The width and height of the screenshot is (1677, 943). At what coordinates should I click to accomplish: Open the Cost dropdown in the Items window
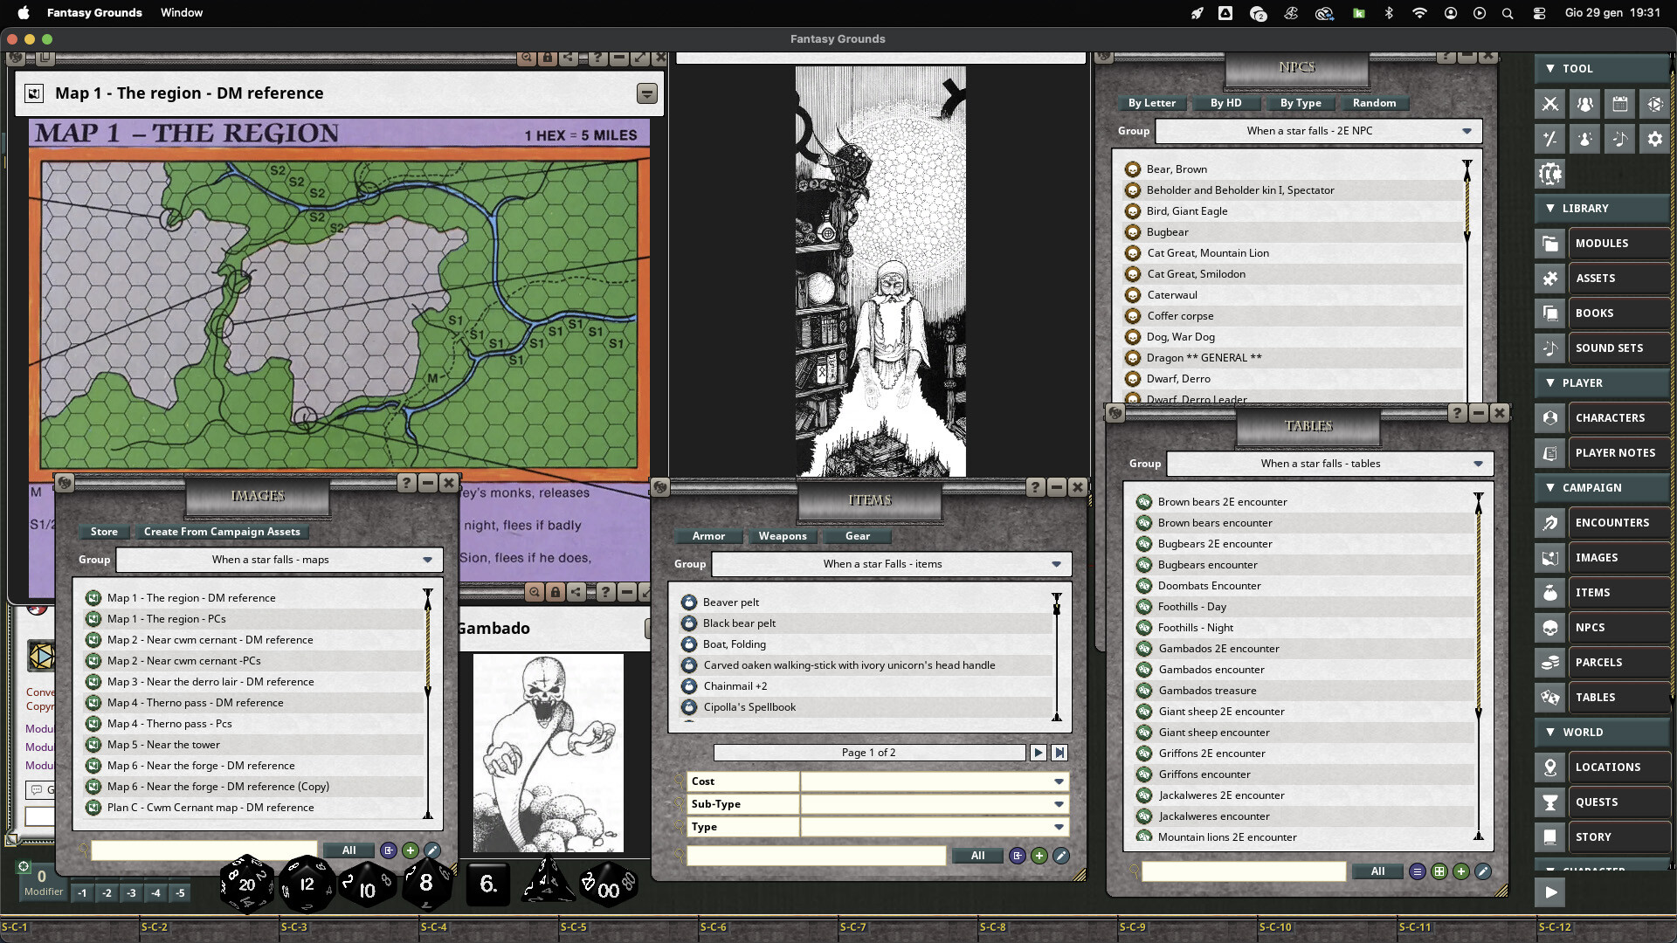(x=933, y=781)
